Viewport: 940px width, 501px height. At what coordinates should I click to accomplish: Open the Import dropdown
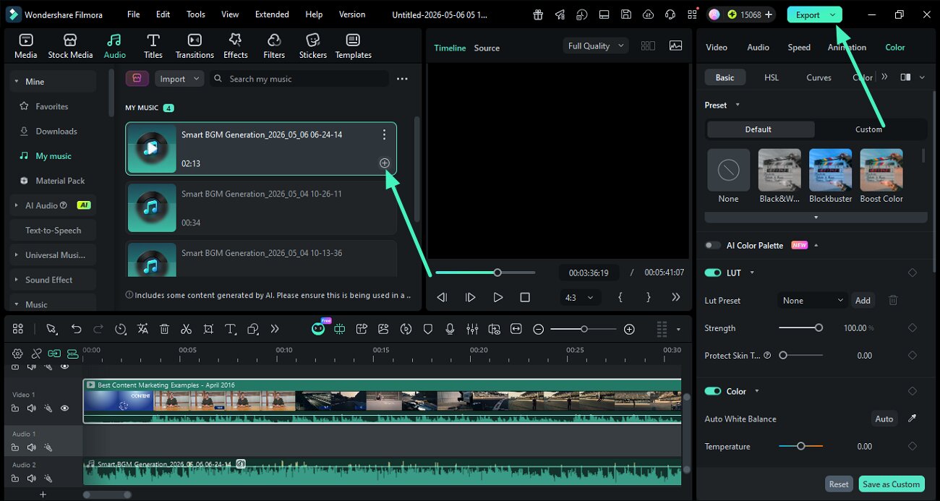tap(179, 79)
